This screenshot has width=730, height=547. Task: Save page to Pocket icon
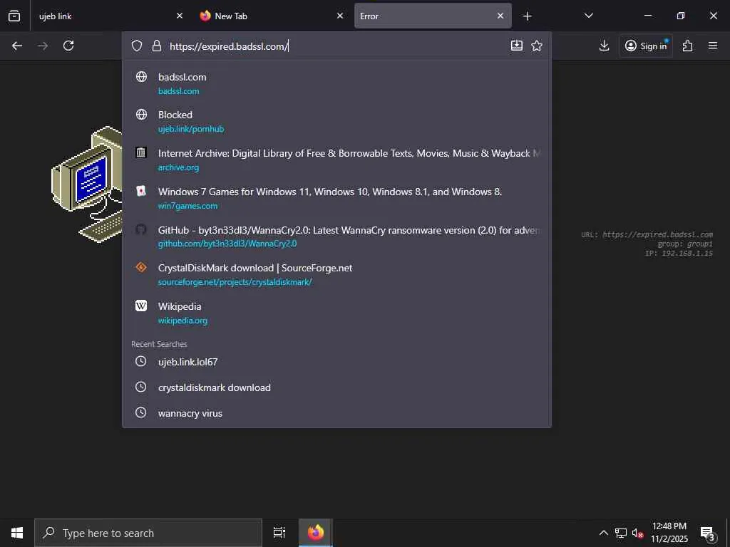[517, 45]
